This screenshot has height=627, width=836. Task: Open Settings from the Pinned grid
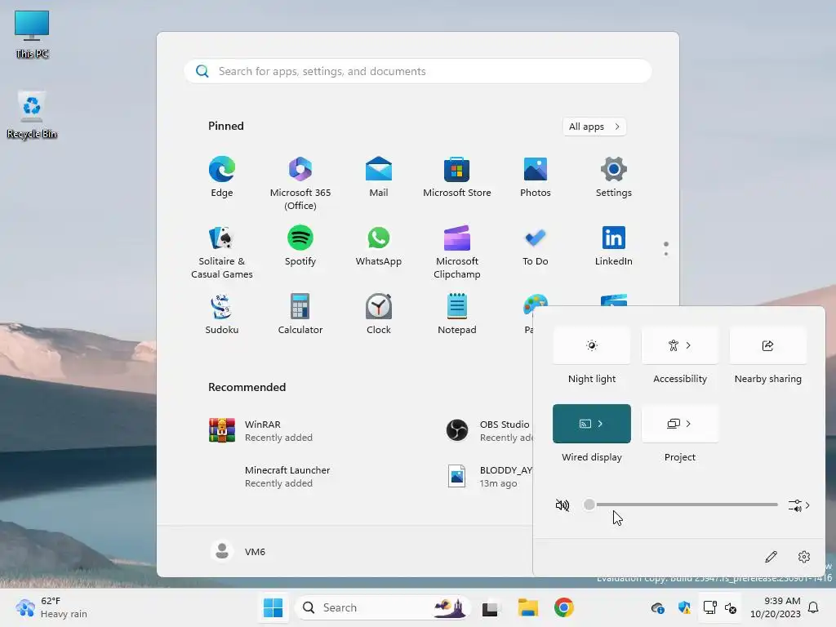(x=614, y=177)
